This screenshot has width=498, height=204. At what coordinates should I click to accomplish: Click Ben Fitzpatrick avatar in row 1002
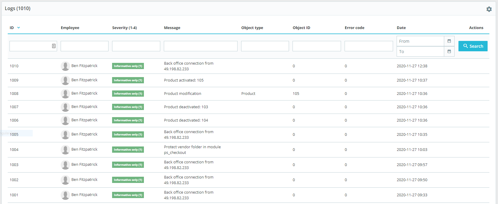click(x=65, y=180)
